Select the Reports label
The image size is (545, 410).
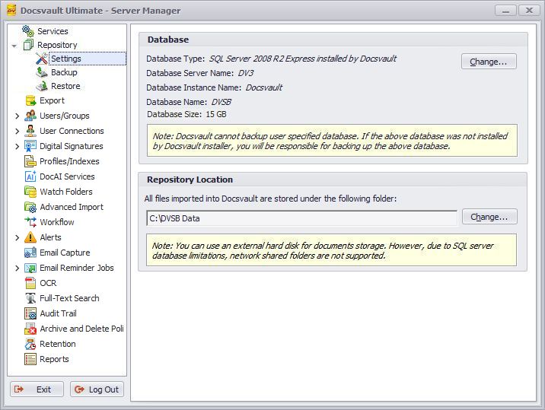point(54,359)
